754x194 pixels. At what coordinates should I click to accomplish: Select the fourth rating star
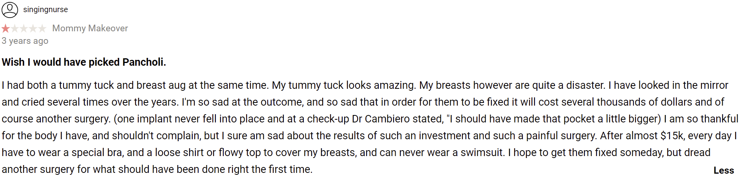coord(33,28)
